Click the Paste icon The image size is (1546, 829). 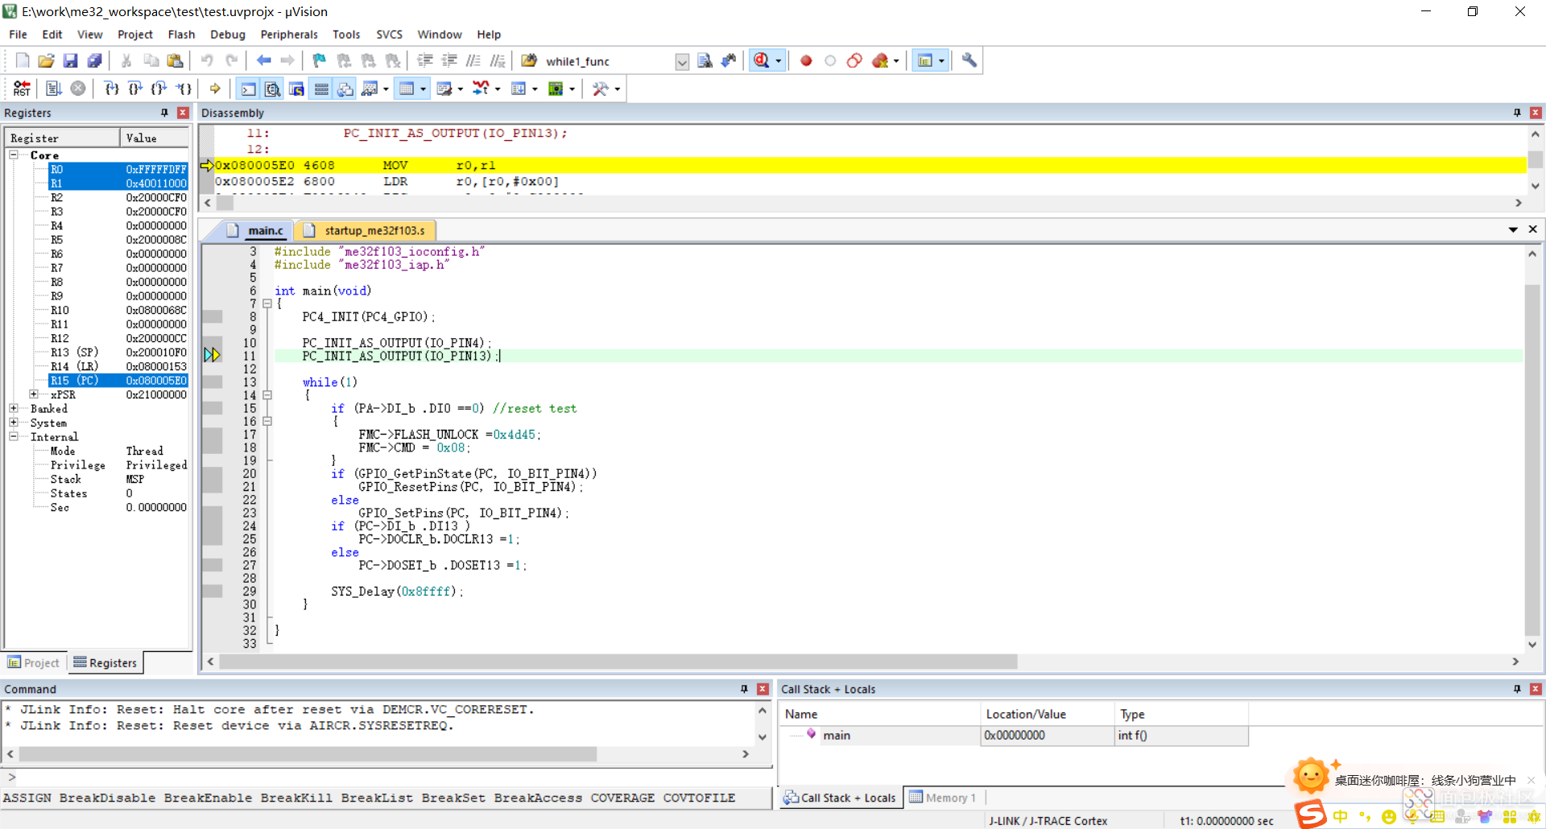[175, 60]
